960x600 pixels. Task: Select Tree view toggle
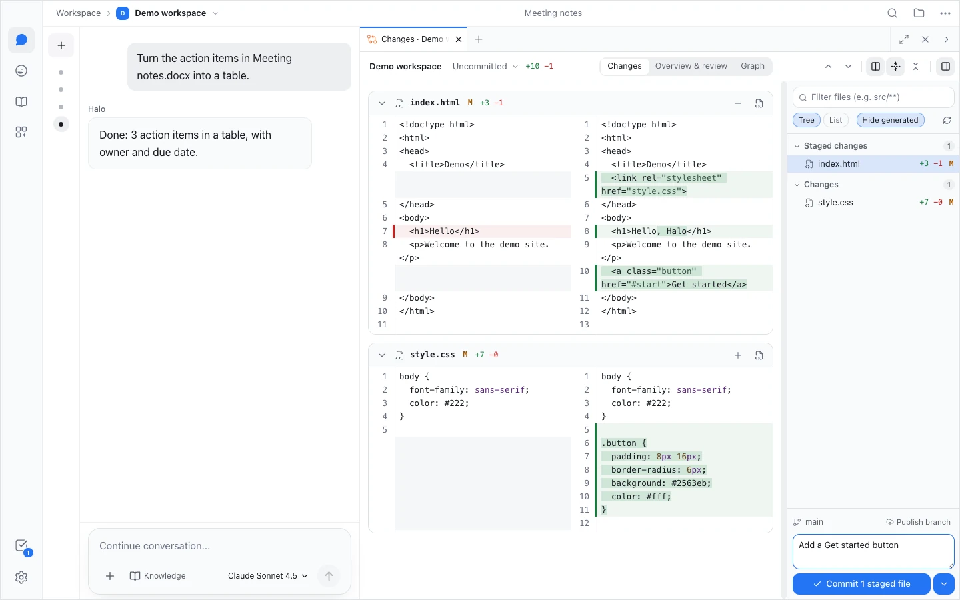coord(807,120)
